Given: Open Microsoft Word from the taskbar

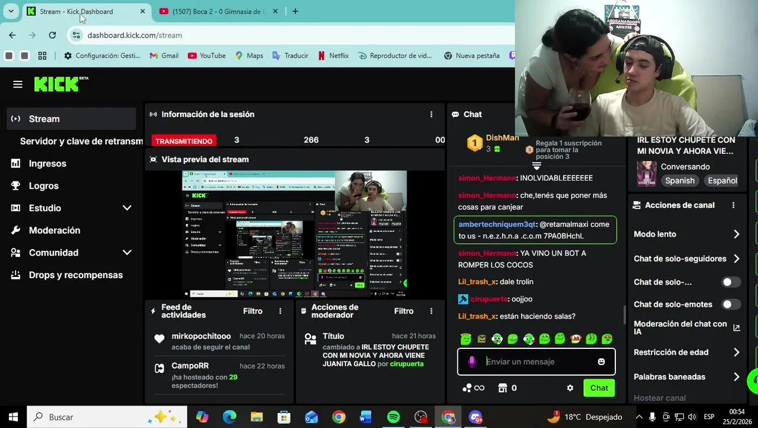Looking at the screenshot, I should (366, 417).
